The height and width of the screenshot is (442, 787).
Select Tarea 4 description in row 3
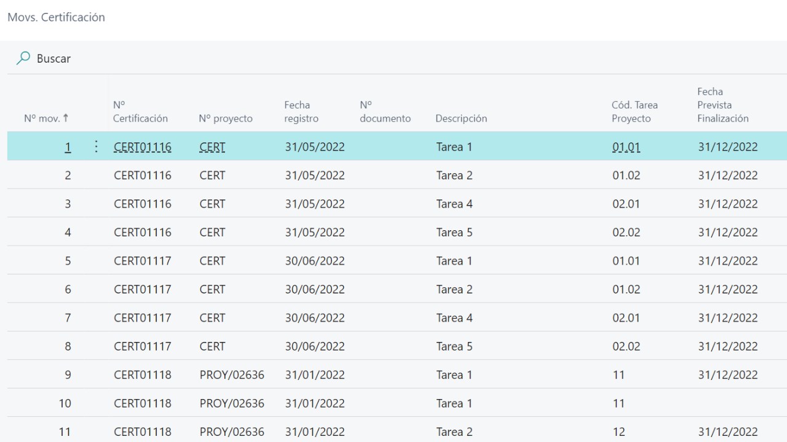click(x=454, y=204)
